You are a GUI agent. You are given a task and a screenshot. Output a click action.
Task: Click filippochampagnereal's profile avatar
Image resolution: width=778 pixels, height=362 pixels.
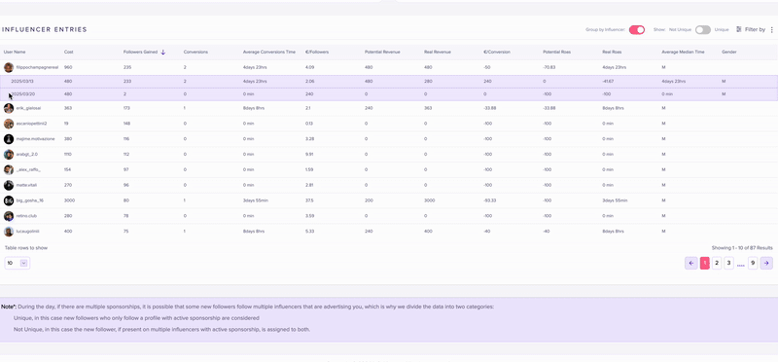pos(9,67)
